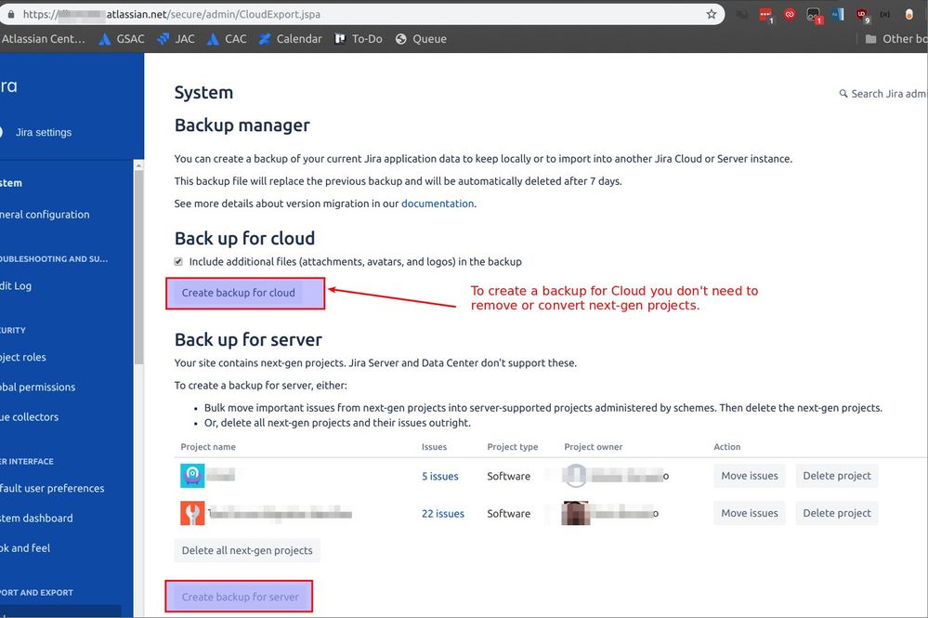The width and height of the screenshot is (928, 618).
Task: Click the padlock site security icon
Action: [x=10, y=14]
